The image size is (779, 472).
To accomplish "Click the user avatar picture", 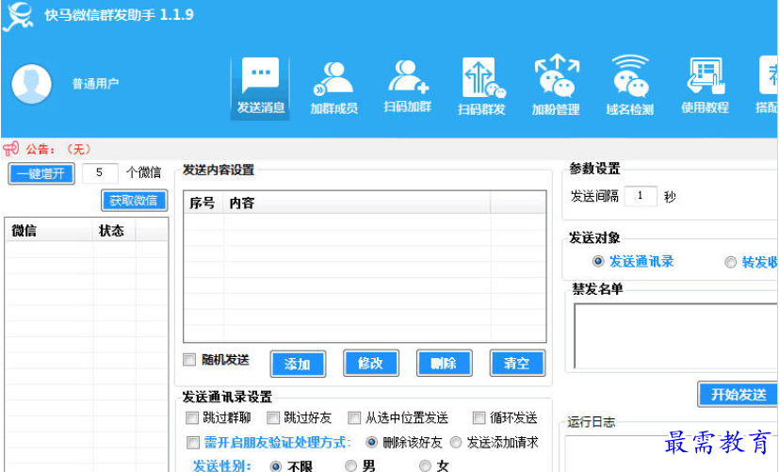I will point(31,84).
